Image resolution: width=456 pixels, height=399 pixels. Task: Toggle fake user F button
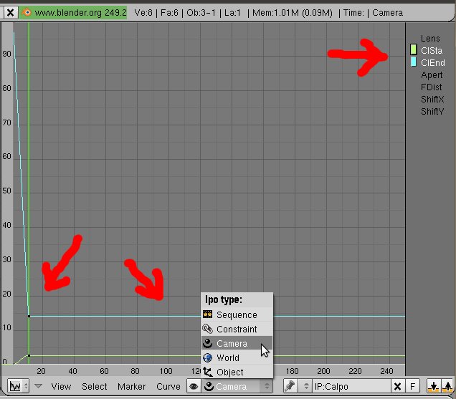click(412, 386)
